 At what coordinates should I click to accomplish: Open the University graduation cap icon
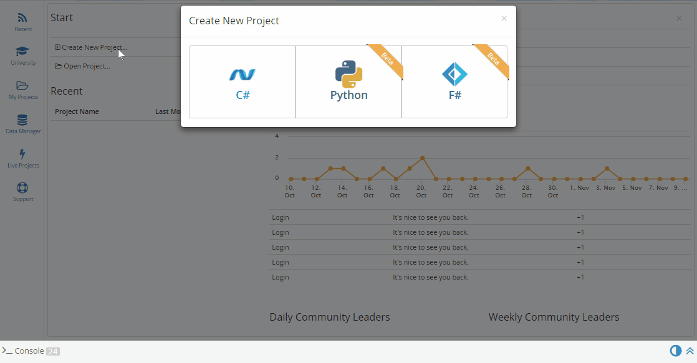[23, 52]
